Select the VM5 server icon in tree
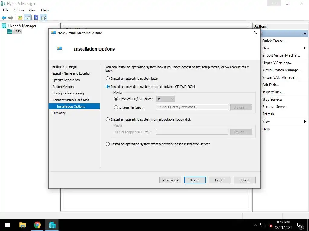The image size is (309, 231). [10, 31]
